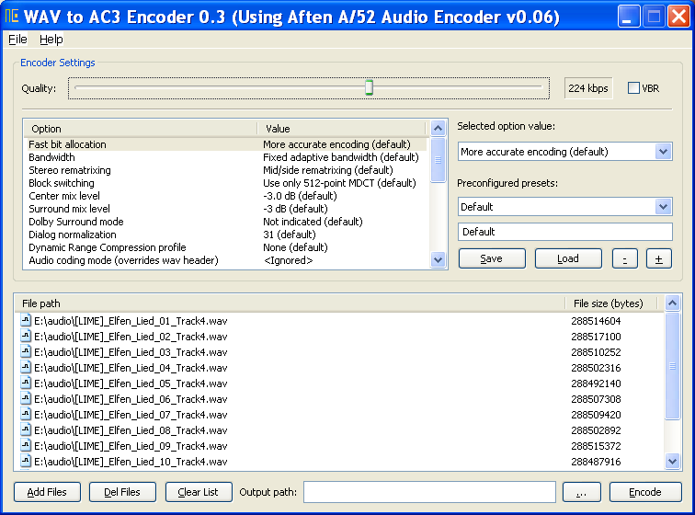695x515 pixels.
Task: Select the Block switching option row
Action: click(225, 183)
